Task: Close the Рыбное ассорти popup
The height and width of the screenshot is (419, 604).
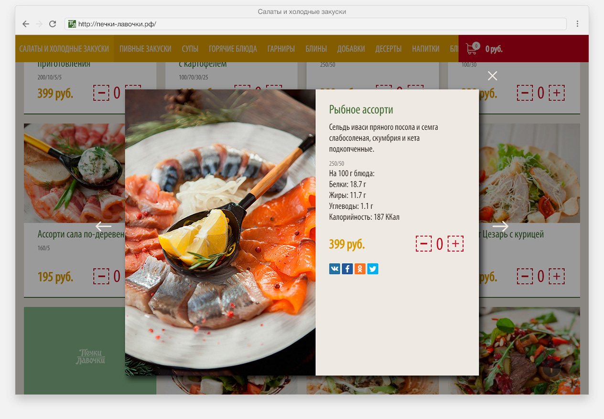Action: click(x=493, y=76)
